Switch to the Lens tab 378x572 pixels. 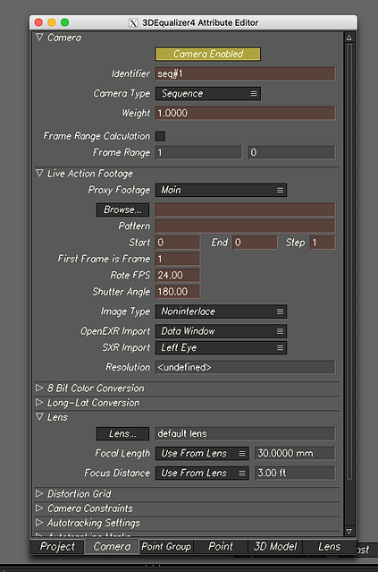[x=329, y=546]
